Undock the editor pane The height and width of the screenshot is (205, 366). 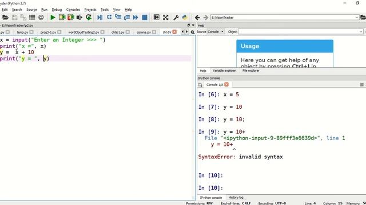[x=189, y=25]
